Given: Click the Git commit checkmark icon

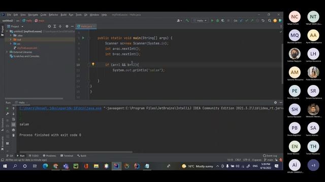Looking at the screenshot, I should (x=246, y=21).
